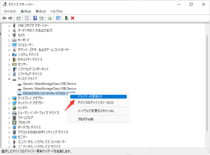Select the ユニバーサル シリアル バス コントローラー row
Viewport: 210px width, 155px height.
pos(42,142)
